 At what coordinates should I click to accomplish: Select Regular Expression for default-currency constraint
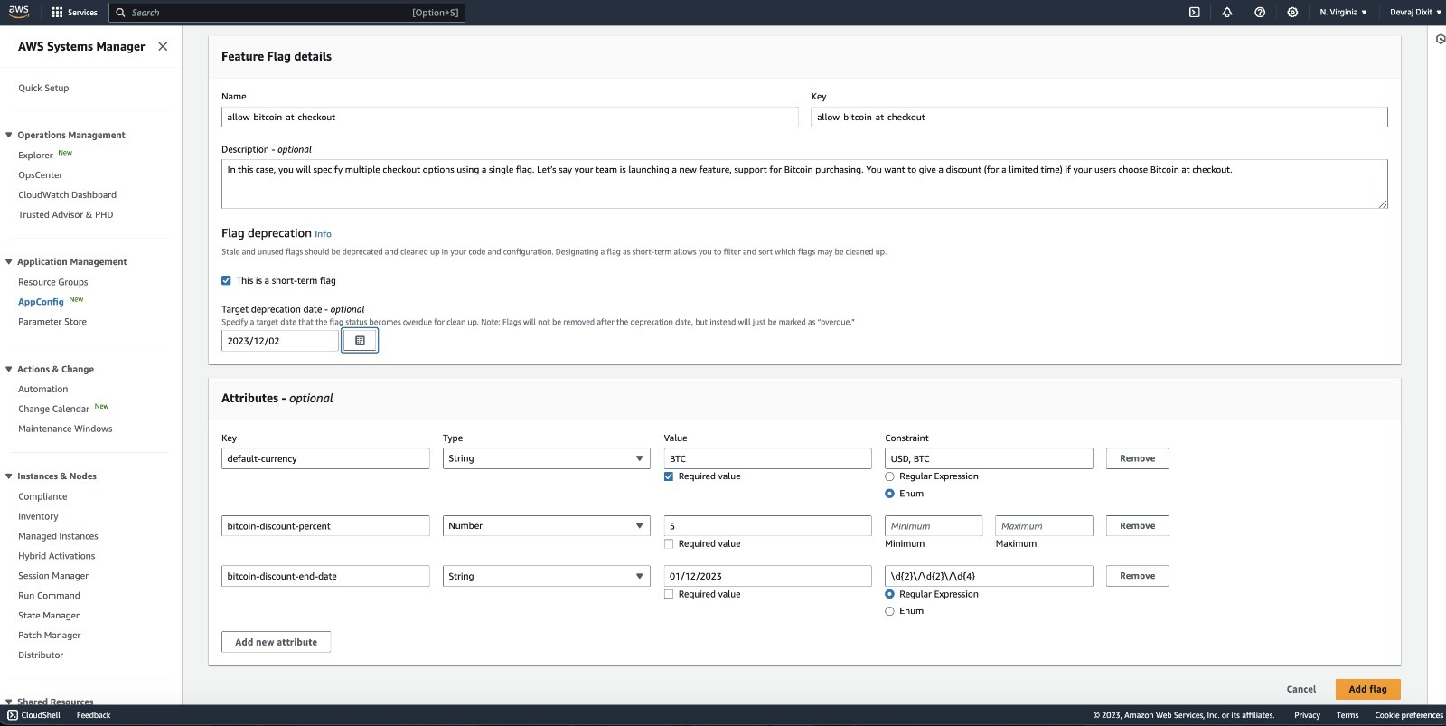point(889,476)
